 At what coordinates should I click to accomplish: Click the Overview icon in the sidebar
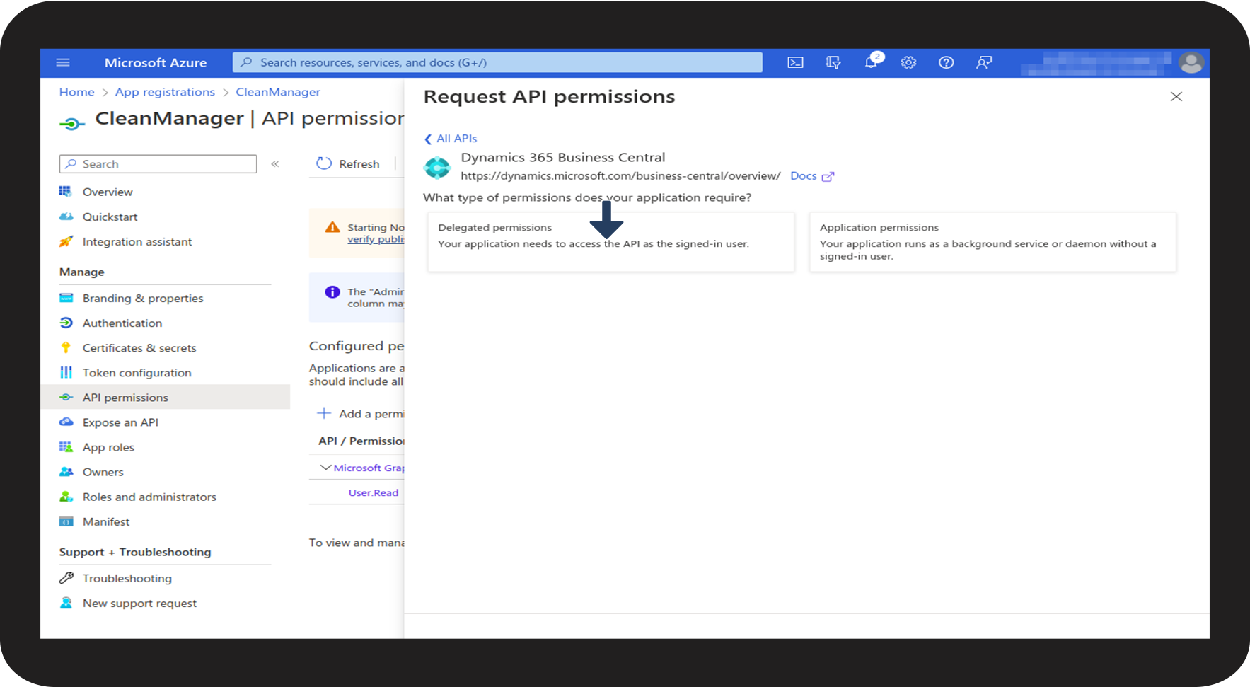point(66,192)
